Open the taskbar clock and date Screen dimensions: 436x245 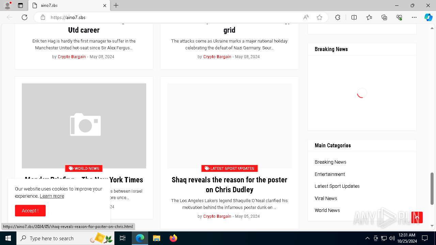click(x=407, y=238)
